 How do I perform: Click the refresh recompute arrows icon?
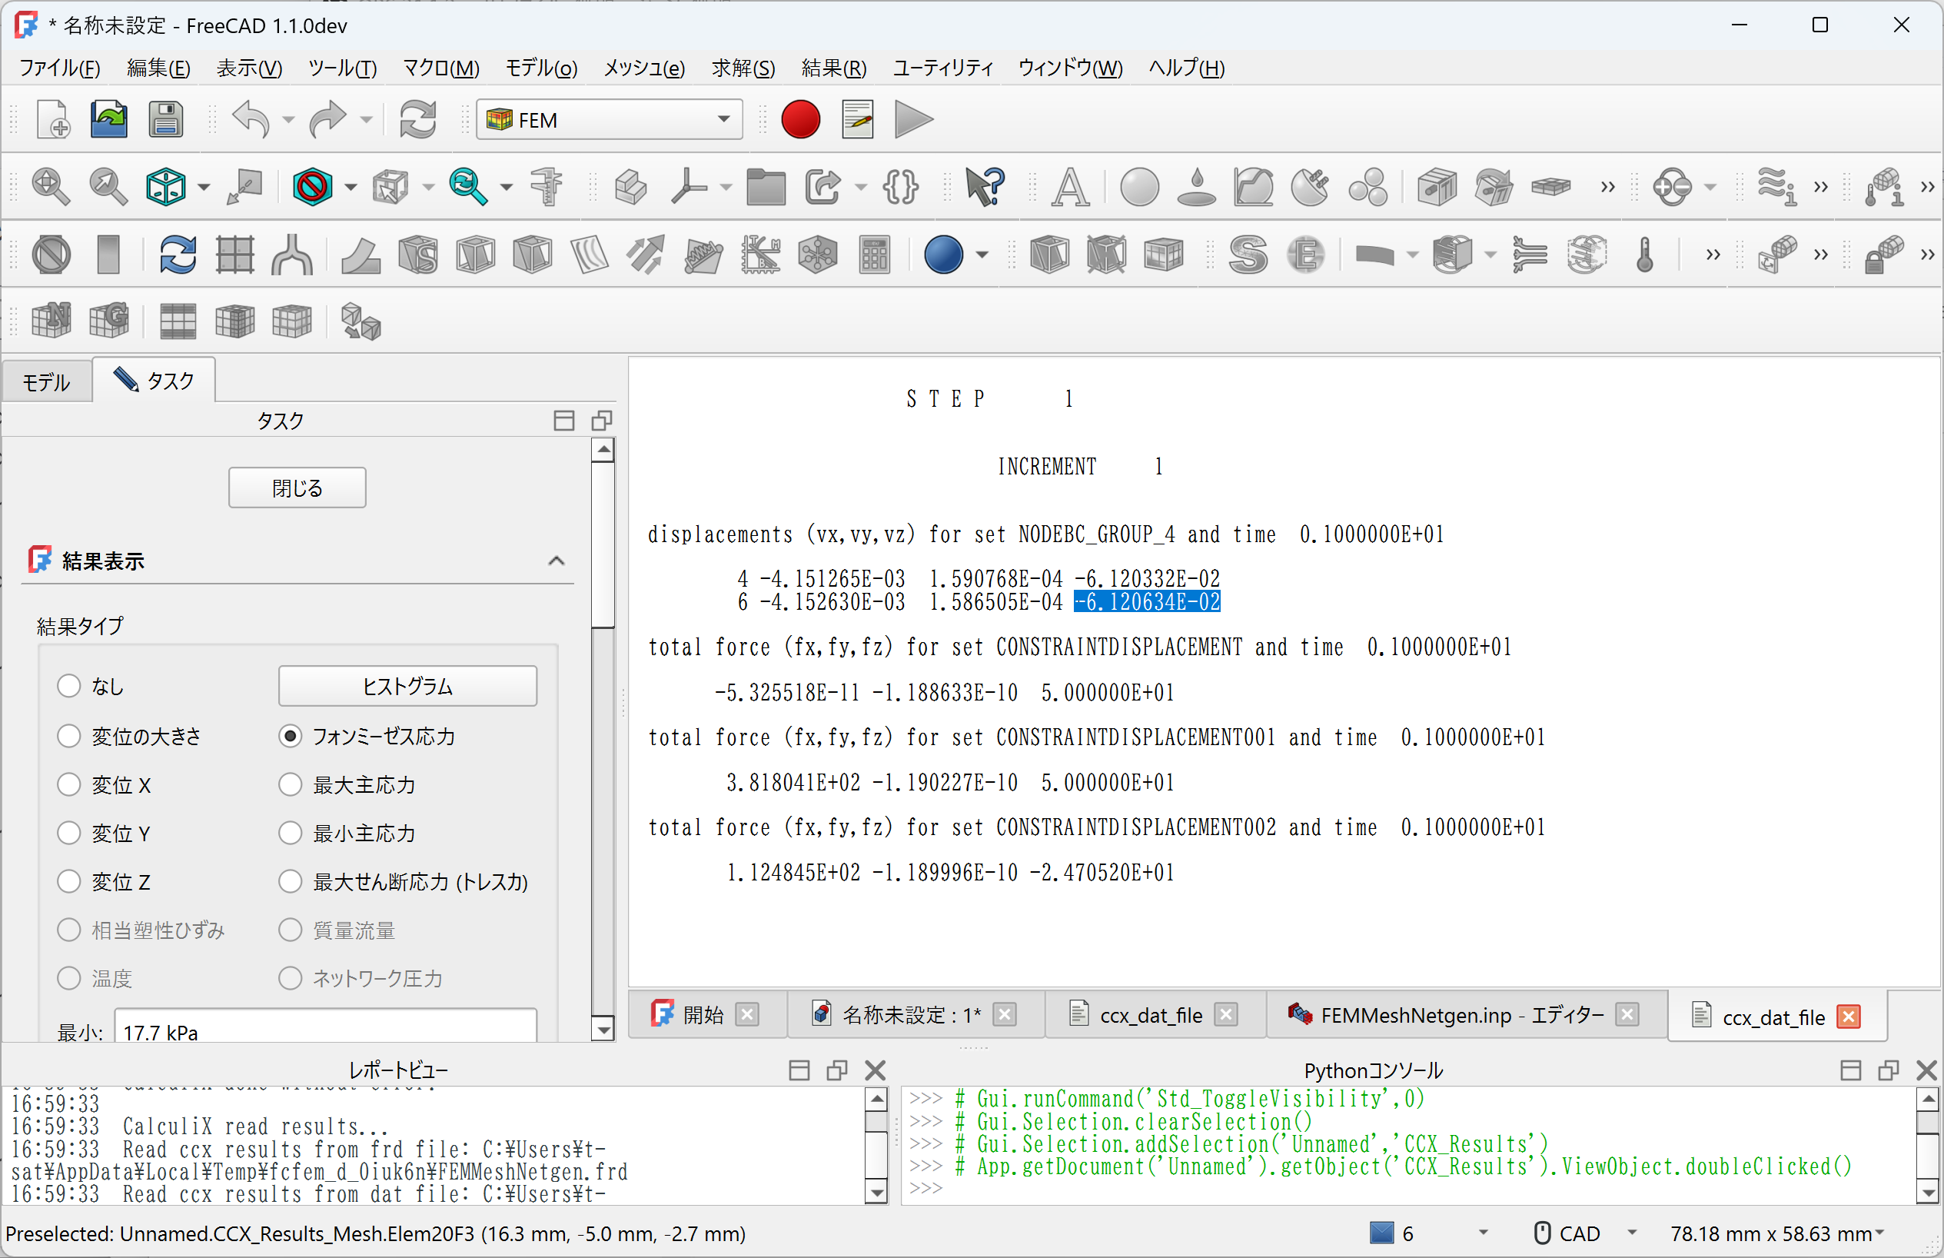pos(417,120)
